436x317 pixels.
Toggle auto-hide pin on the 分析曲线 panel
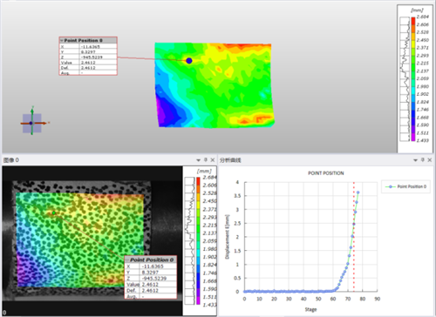coord(423,160)
